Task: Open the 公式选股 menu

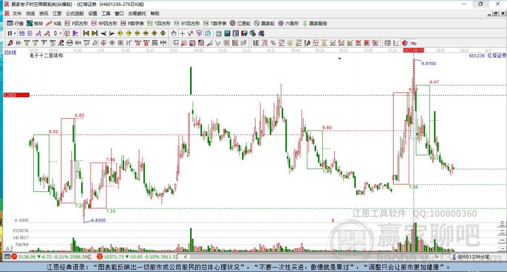Action: 75,13
